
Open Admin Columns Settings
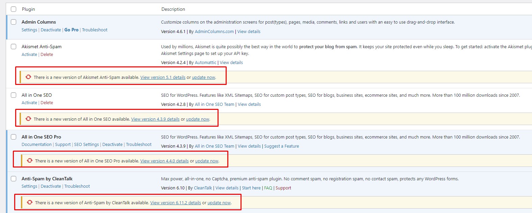(29, 30)
